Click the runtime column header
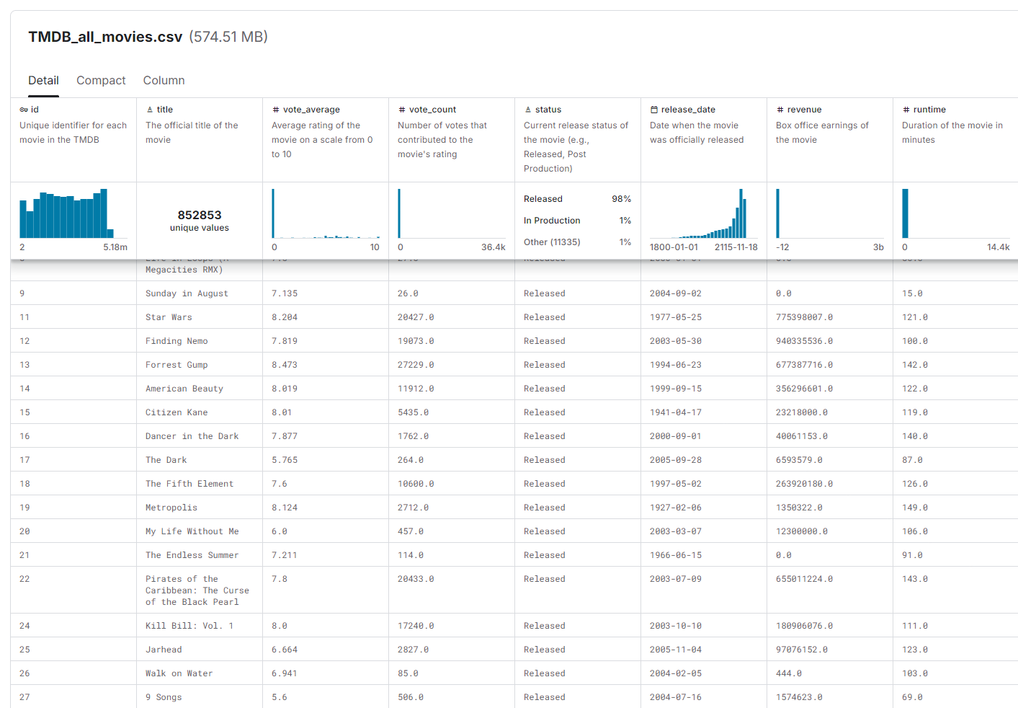1018x708 pixels. click(929, 110)
